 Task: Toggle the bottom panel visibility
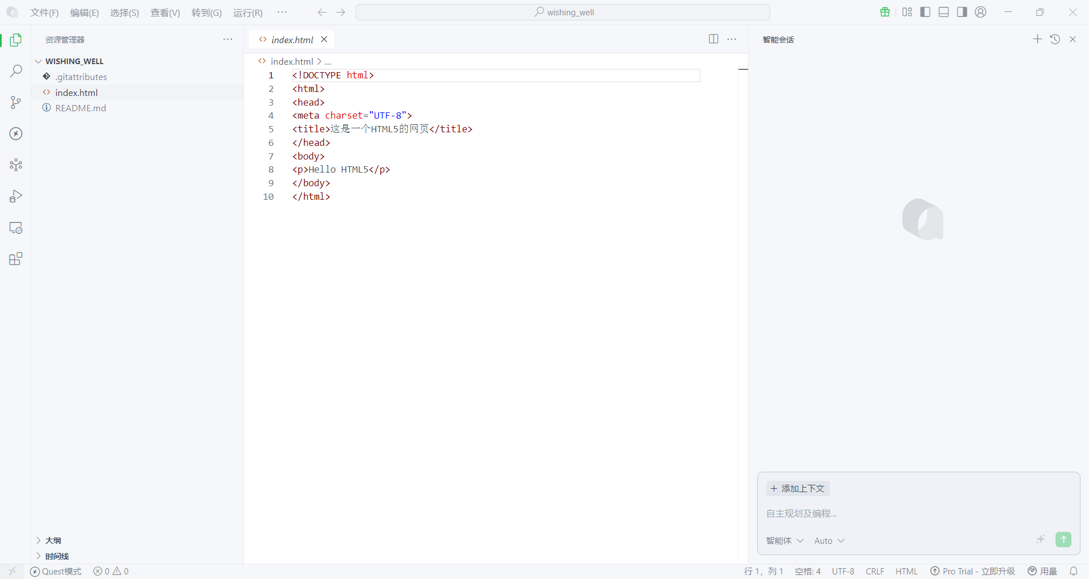(x=944, y=12)
